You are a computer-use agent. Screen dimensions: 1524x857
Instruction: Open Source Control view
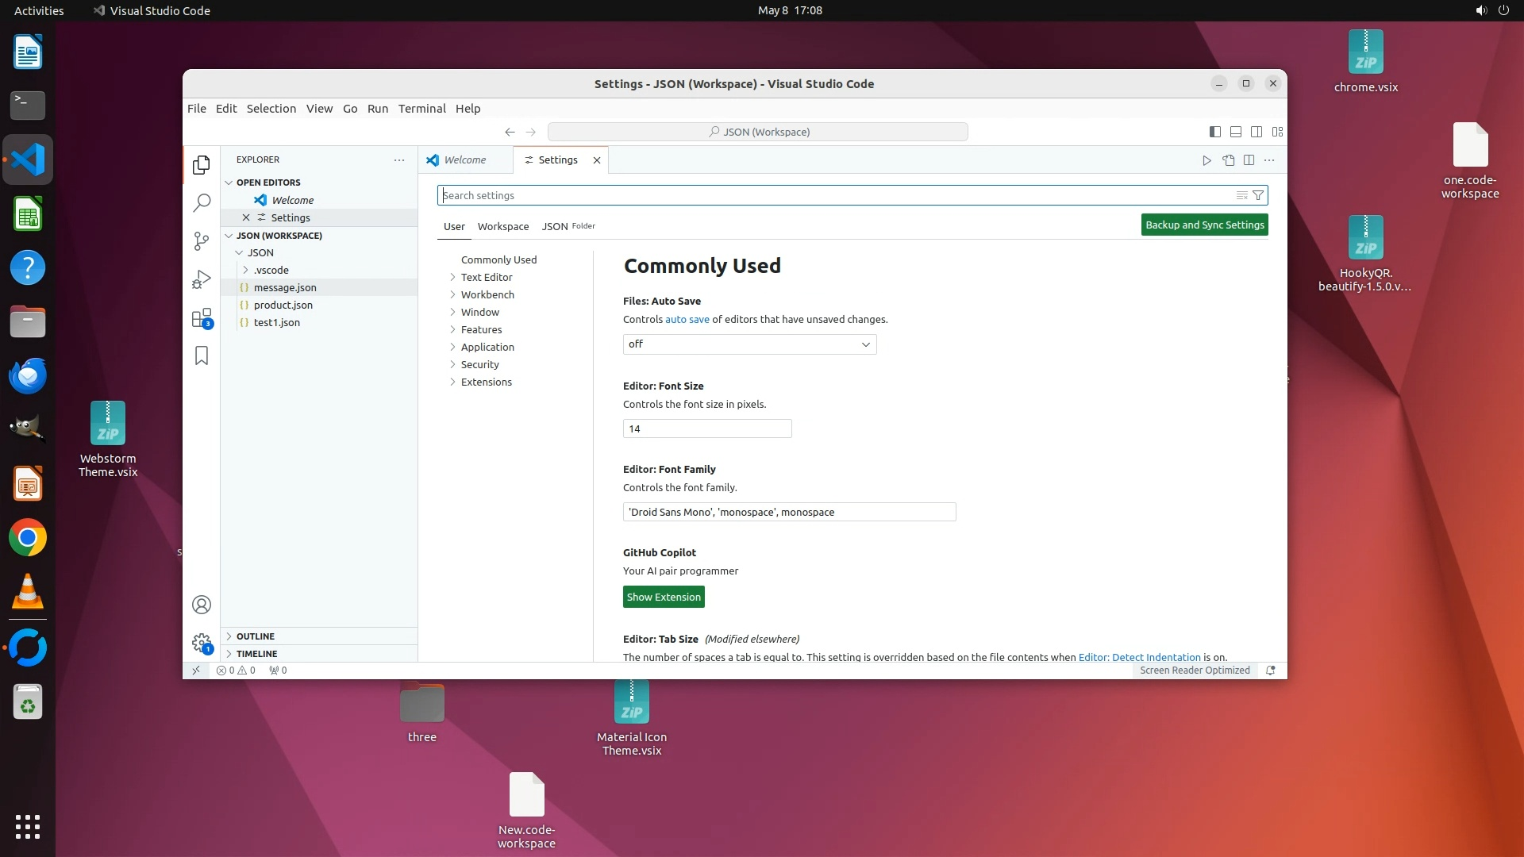tap(202, 241)
